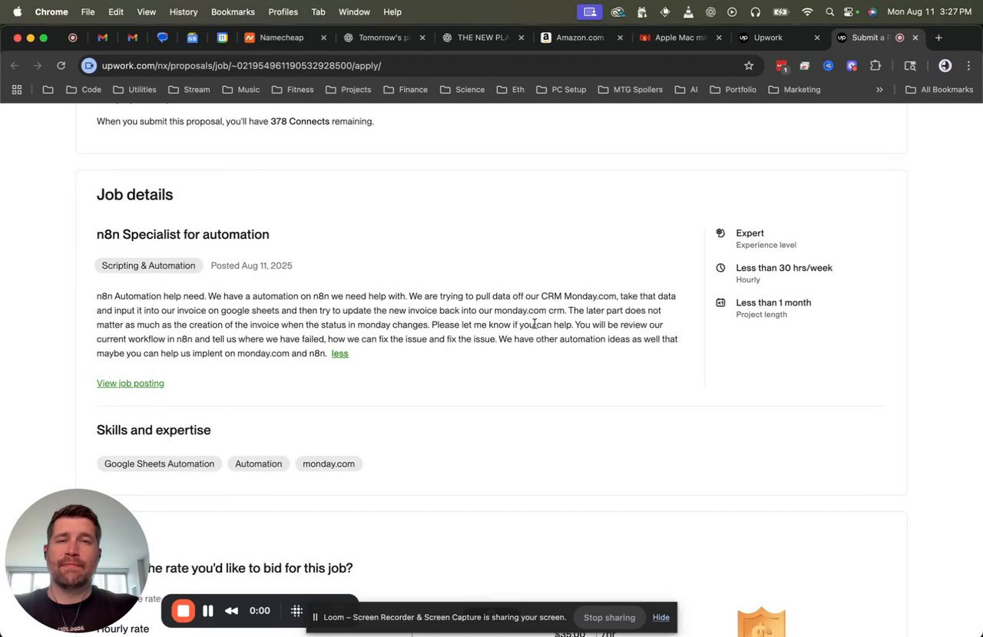Viewport: 983px width, 637px height.
Task: Reload the Upwork page
Action: pos(61,66)
